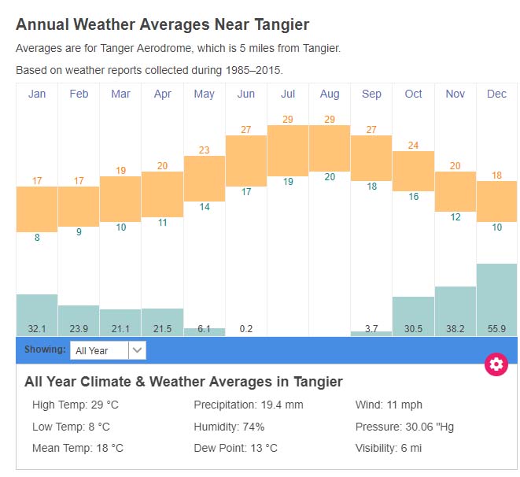
Task: Expand the Showing dropdown arrow
Action: click(137, 350)
